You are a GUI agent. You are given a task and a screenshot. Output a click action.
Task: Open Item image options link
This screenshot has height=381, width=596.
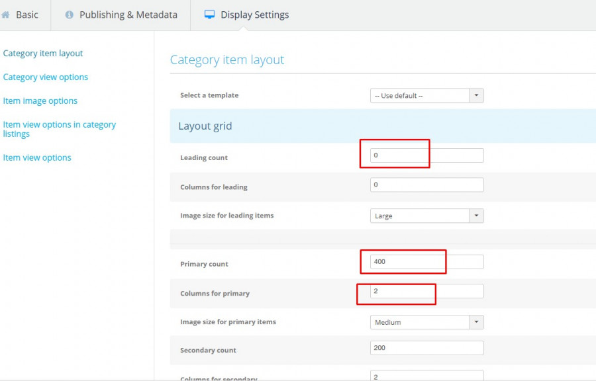click(40, 101)
